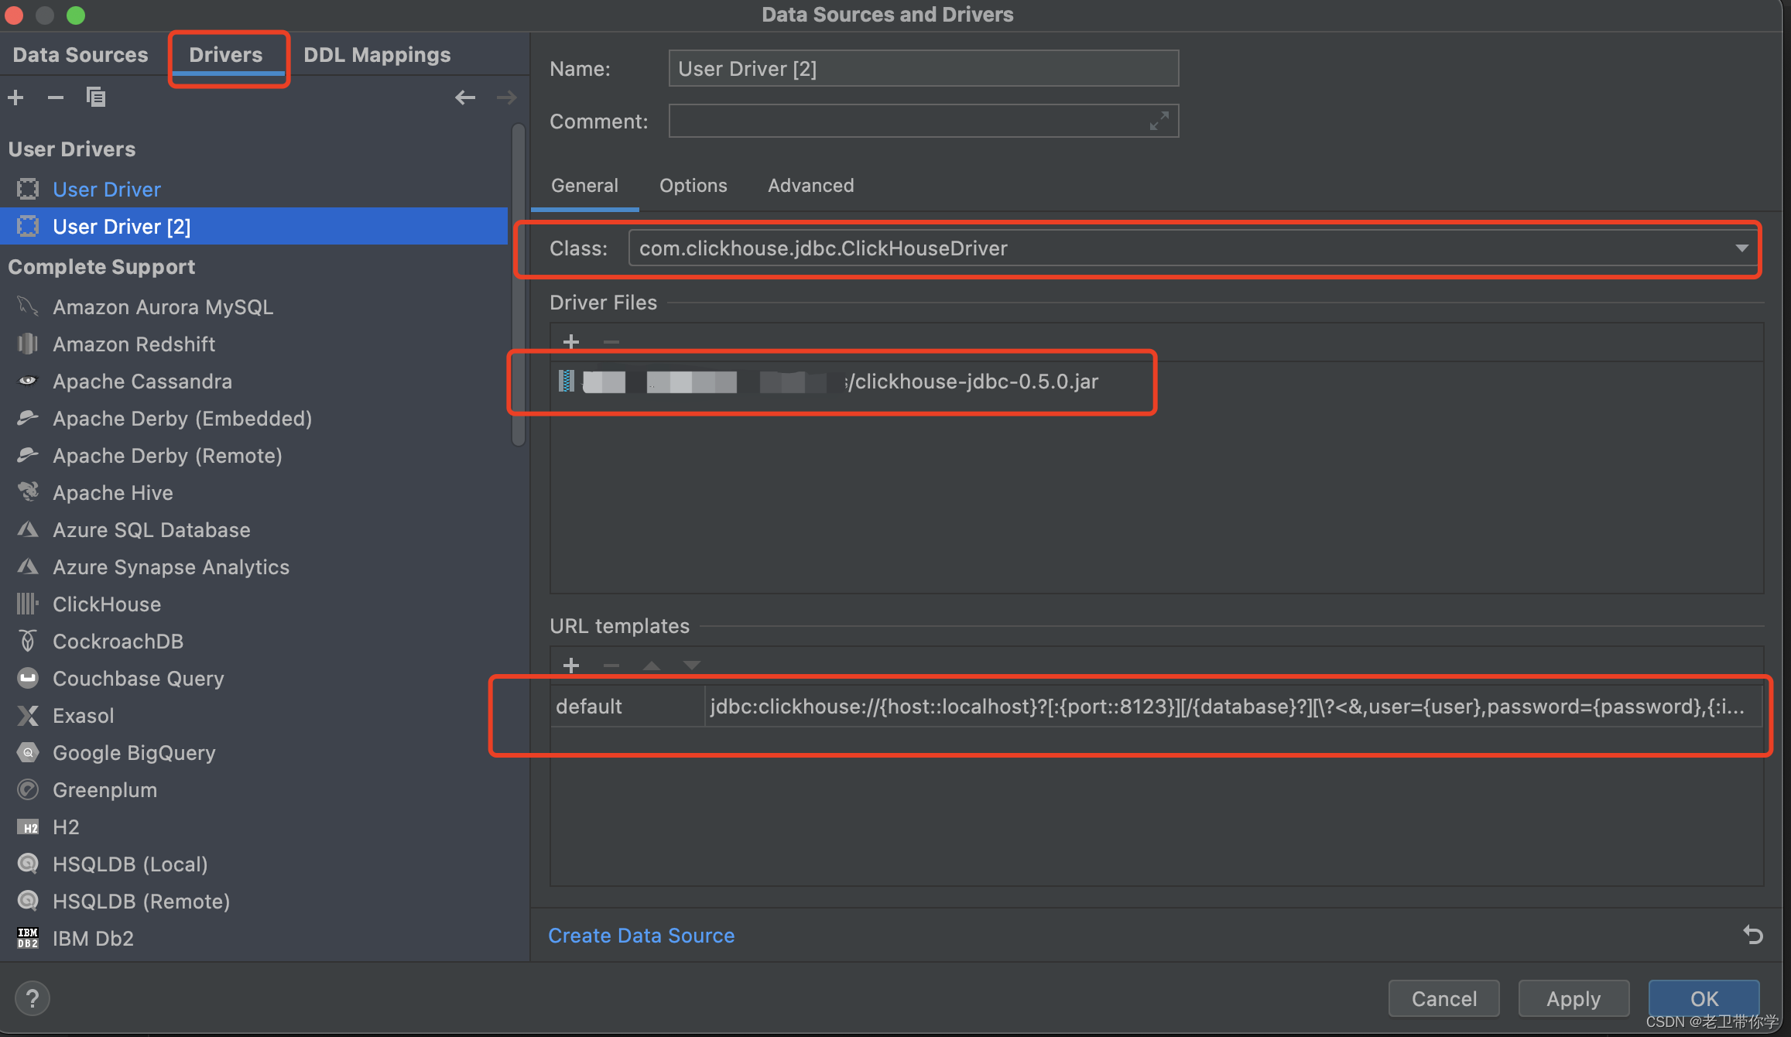The height and width of the screenshot is (1037, 1791).
Task: Switch to the DDL Mappings tab
Action: [x=376, y=54]
